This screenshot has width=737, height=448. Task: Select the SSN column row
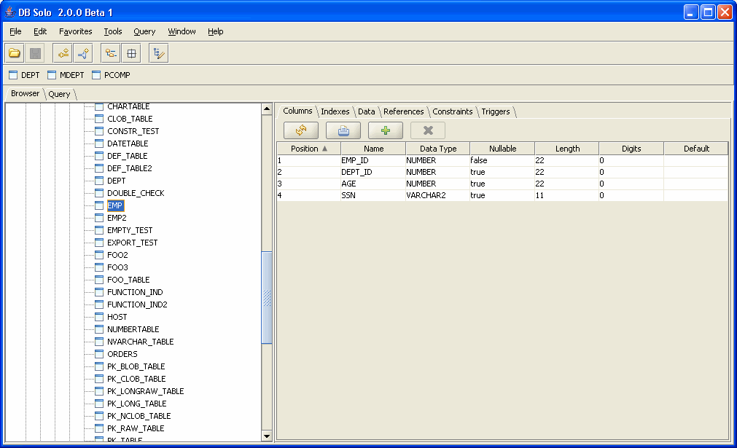(502, 196)
